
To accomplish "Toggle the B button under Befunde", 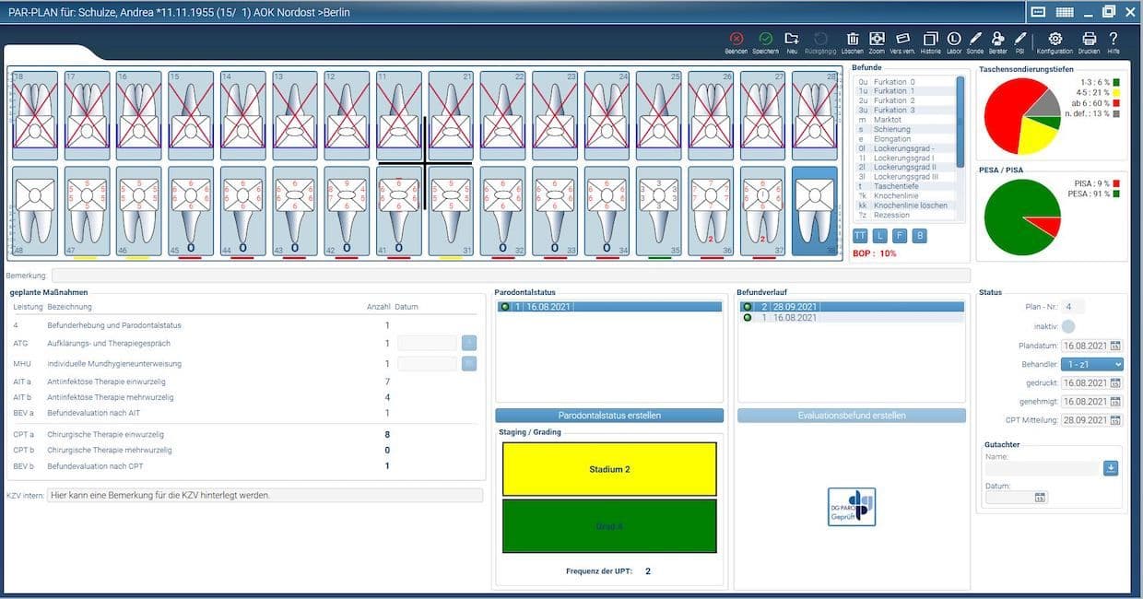I will (919, 236).
